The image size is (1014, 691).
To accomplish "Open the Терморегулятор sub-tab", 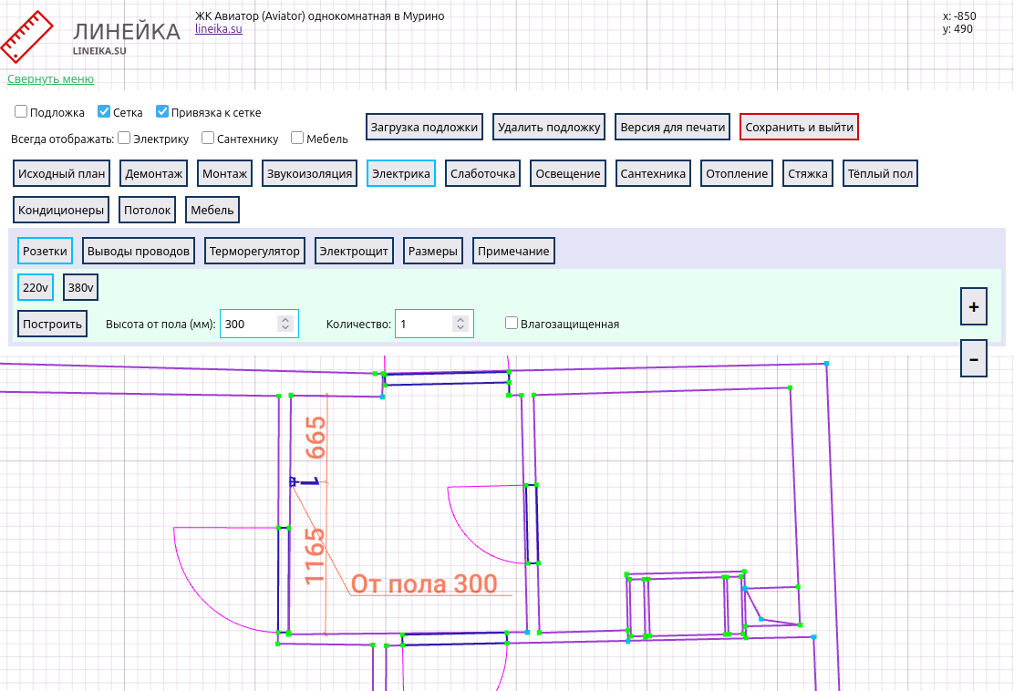I will click(x=254, y=251).
